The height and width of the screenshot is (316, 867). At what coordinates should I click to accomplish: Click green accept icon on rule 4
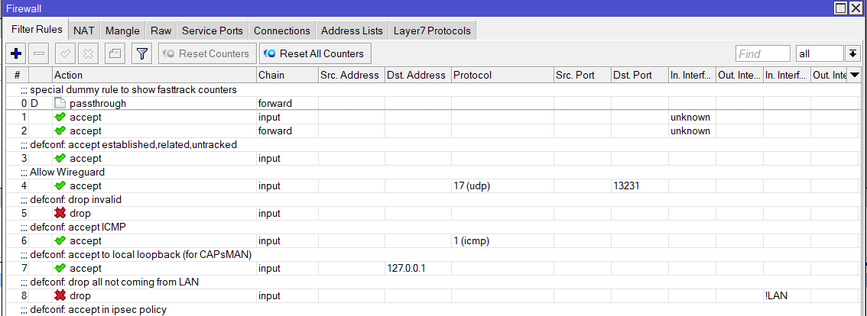[61, 186]
